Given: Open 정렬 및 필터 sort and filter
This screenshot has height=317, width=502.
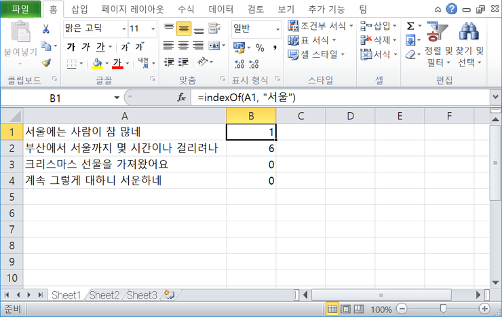Looking at the screenshot, I should pyautogui.click(x=433, y=44).
